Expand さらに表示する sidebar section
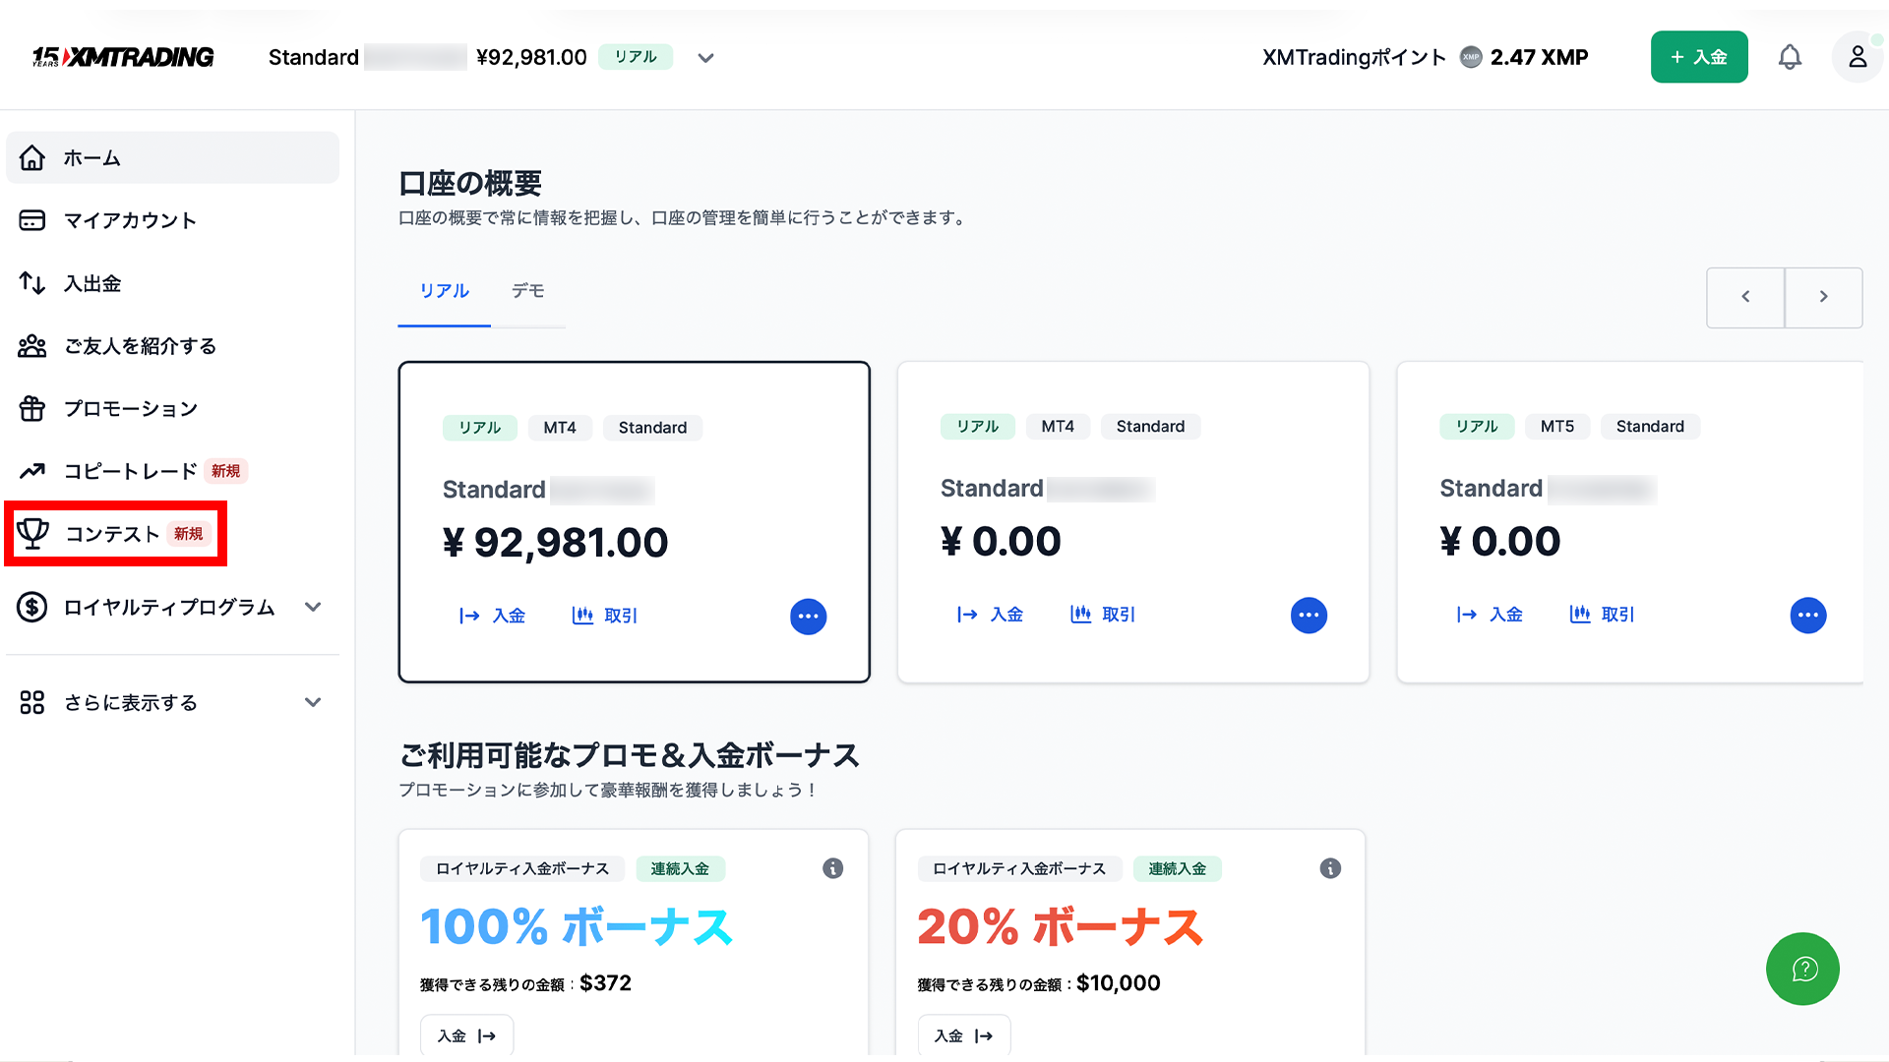This screenshot has width=1889, height=1062. 313,702
